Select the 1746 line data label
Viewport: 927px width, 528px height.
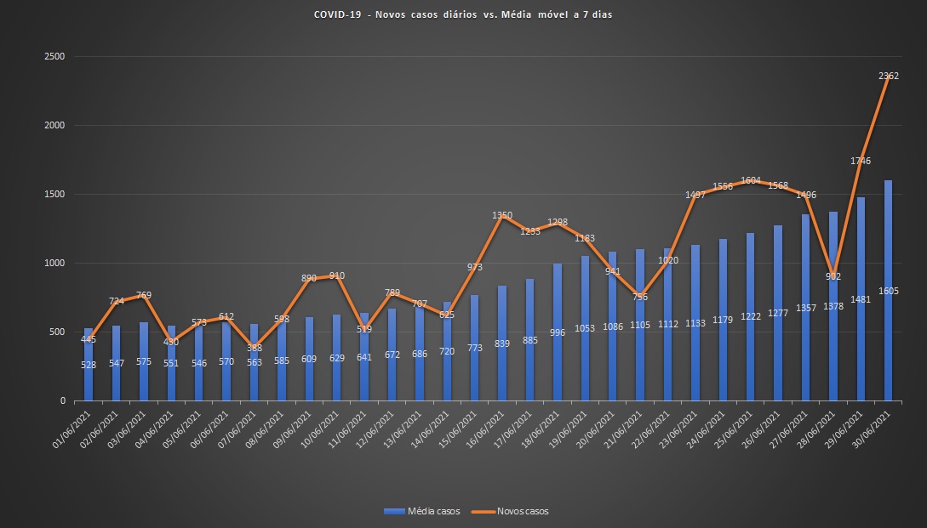tap(861, 161)
